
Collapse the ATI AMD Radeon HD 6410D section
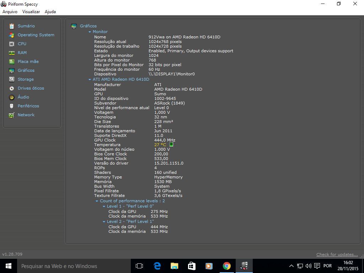[90, 79]
